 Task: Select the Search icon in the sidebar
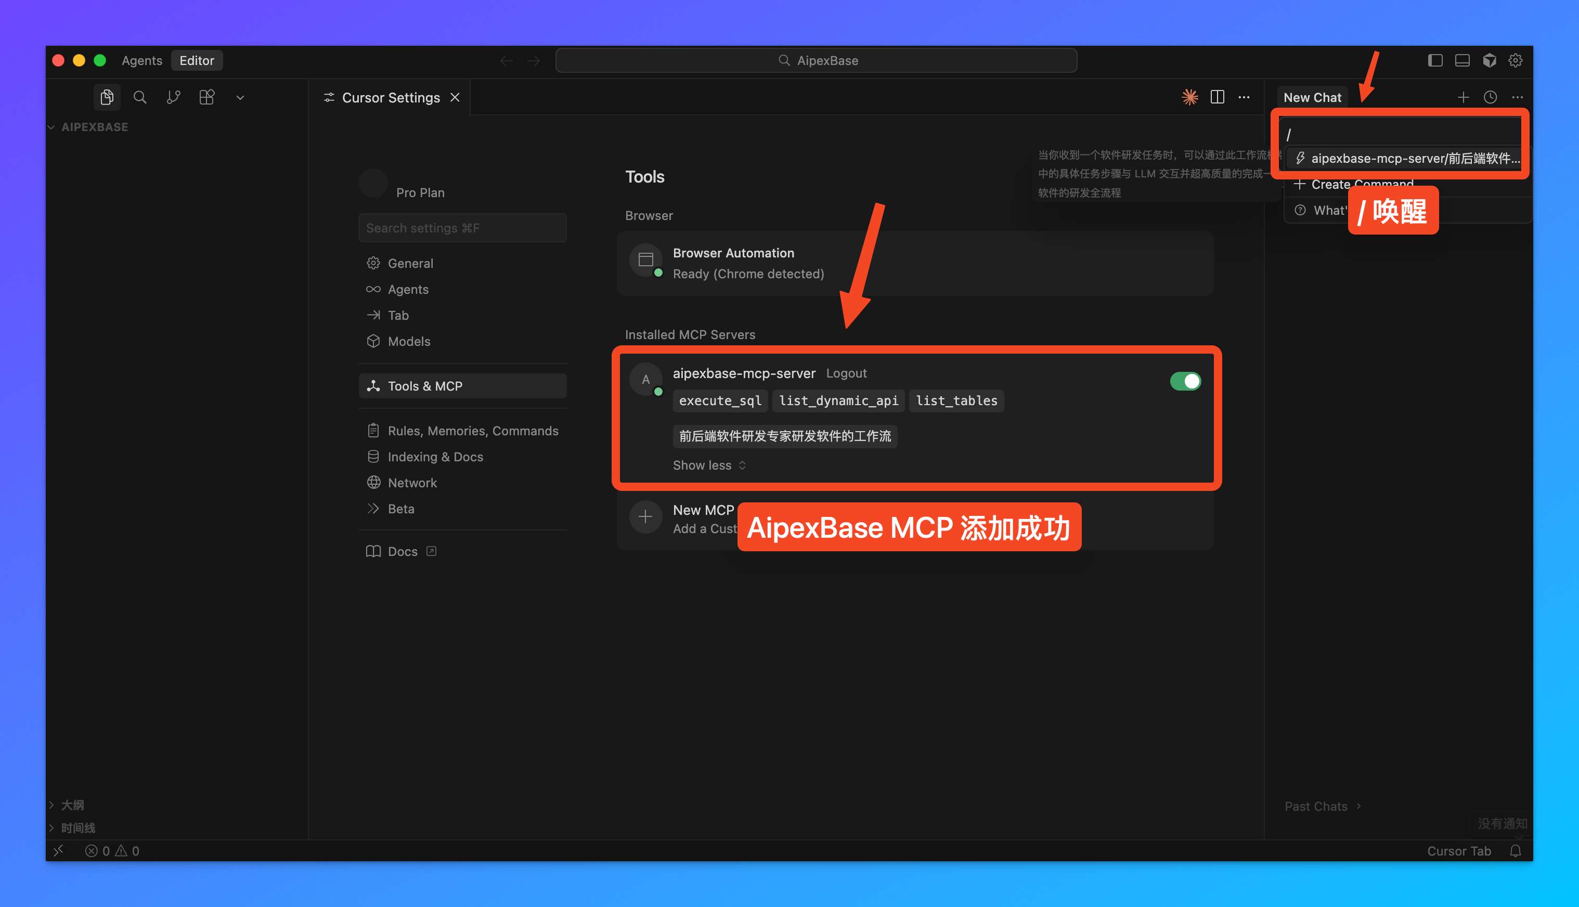pos(140,97)
